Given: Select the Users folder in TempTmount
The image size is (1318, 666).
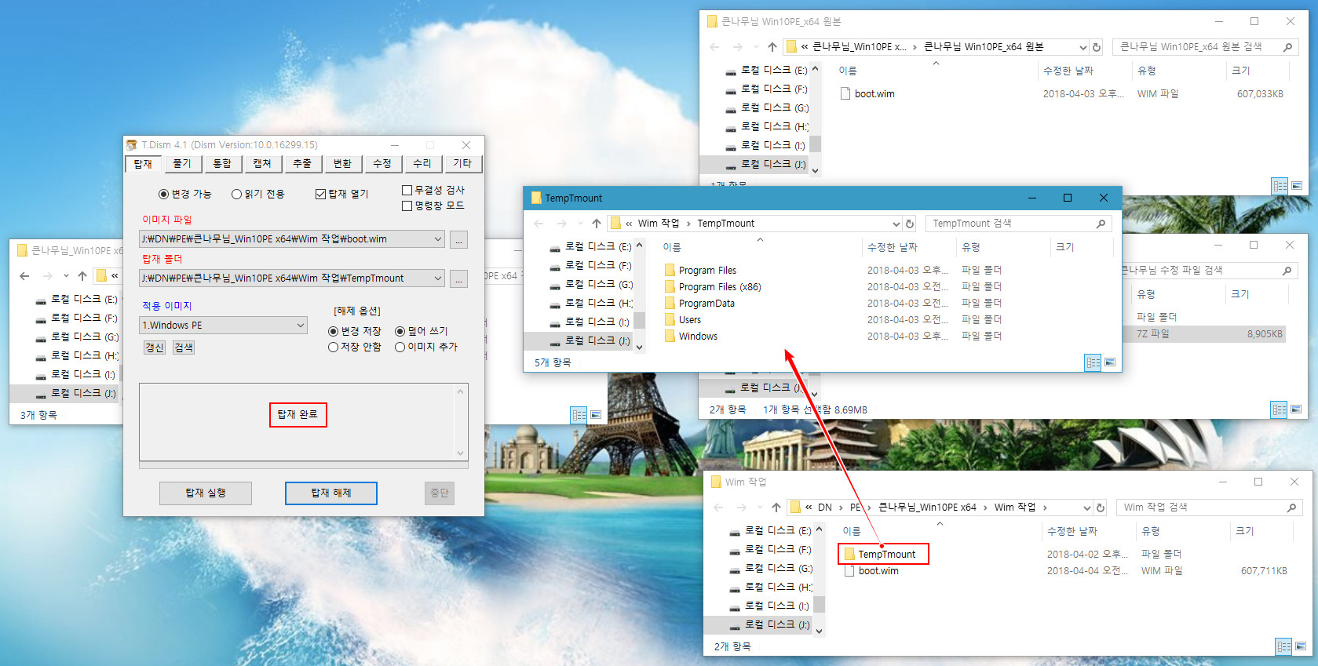Looking at the screenshot, I should [690, 319].
